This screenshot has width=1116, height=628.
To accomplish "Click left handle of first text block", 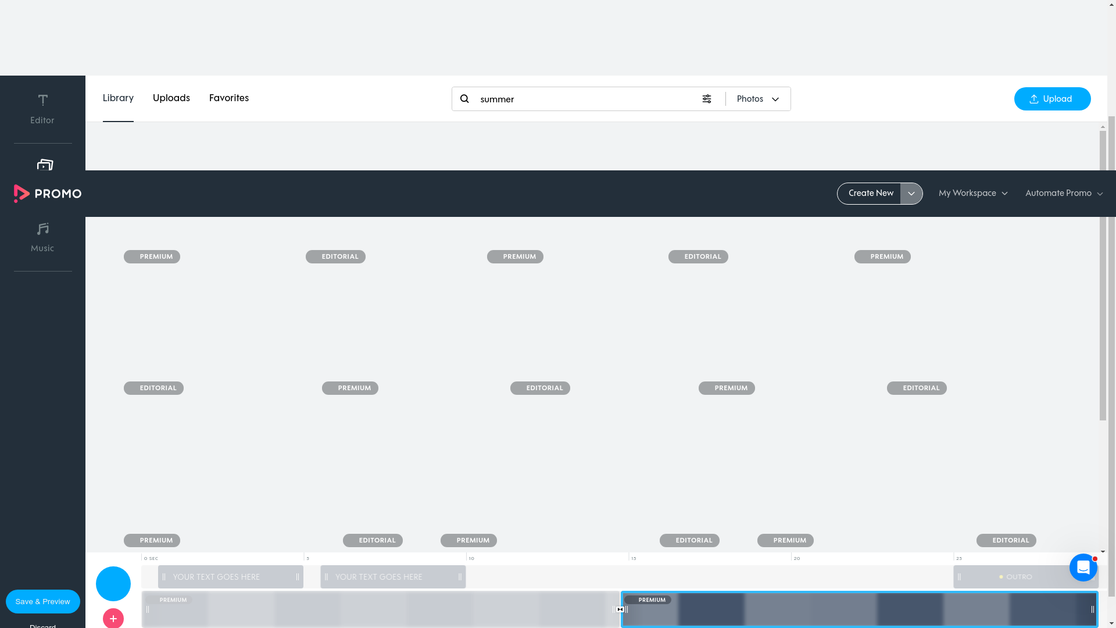I will point(164,577).
